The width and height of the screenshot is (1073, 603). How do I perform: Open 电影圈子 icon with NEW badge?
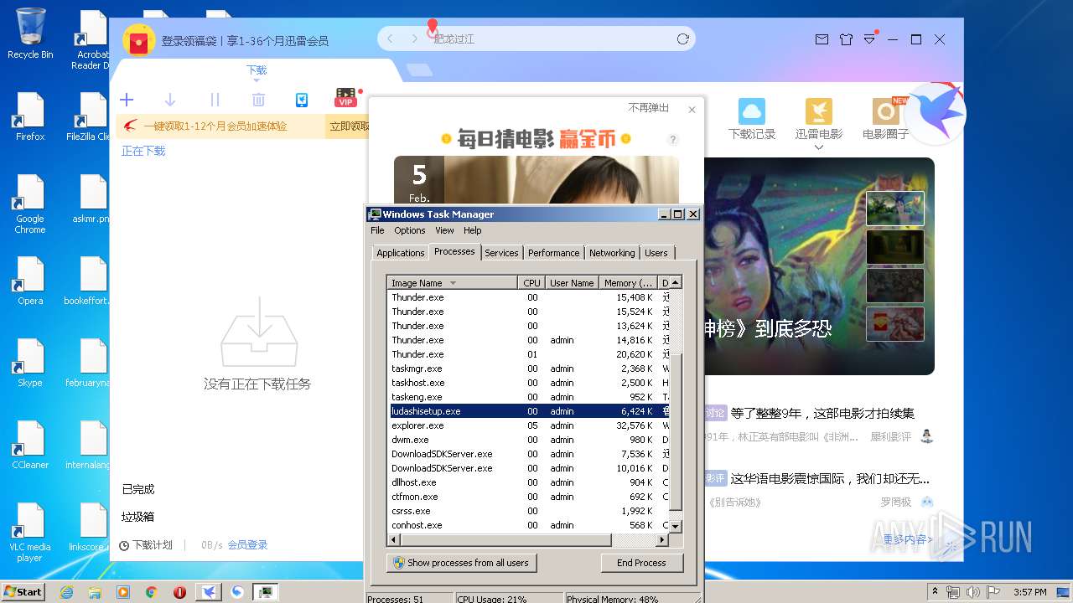point(886,111)
